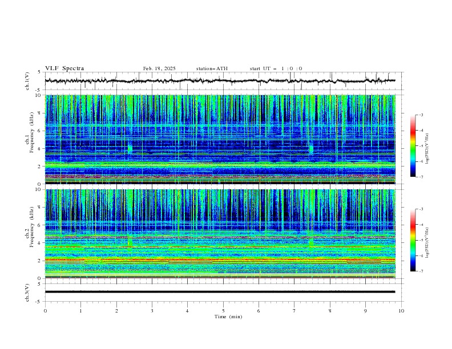
Task: Click time axis tick label "6"
Action: 259,311
